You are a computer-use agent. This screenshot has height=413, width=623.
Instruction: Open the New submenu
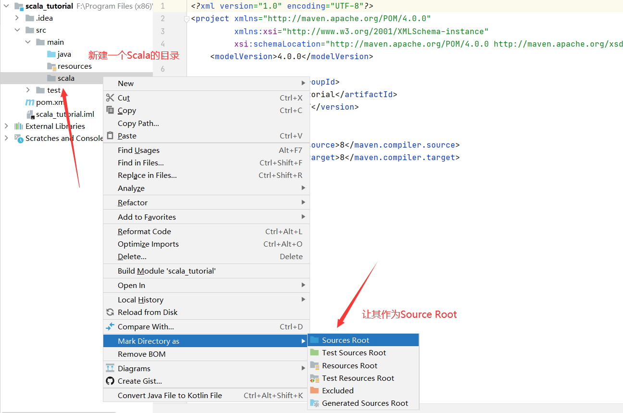click(126, 83)
